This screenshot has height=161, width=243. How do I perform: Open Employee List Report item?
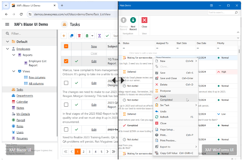coord(37,63)
